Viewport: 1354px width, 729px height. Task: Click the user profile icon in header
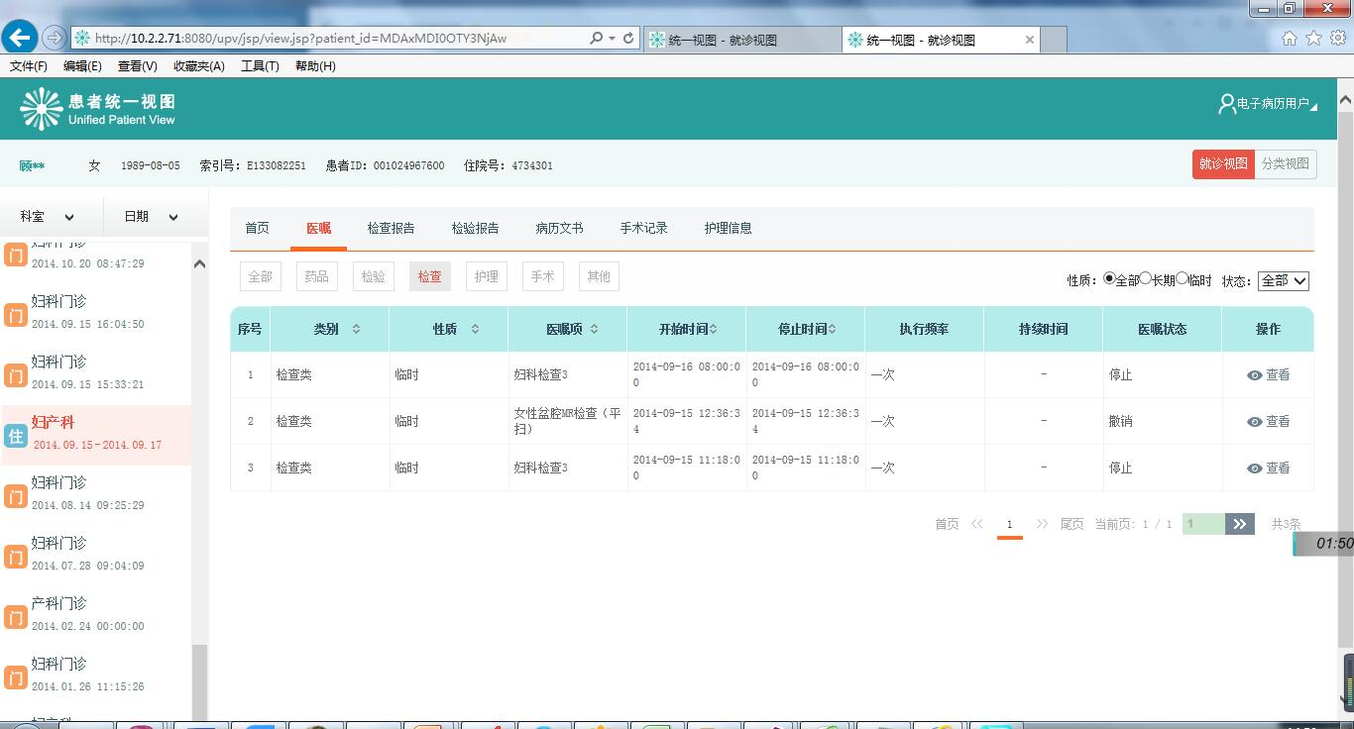(1226, 104)
